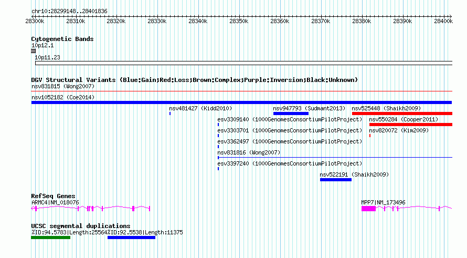Click the 28400k ruler tick label
Viewport: 467px width, 258px height.
pyautogui.click(x=443, y=21)
